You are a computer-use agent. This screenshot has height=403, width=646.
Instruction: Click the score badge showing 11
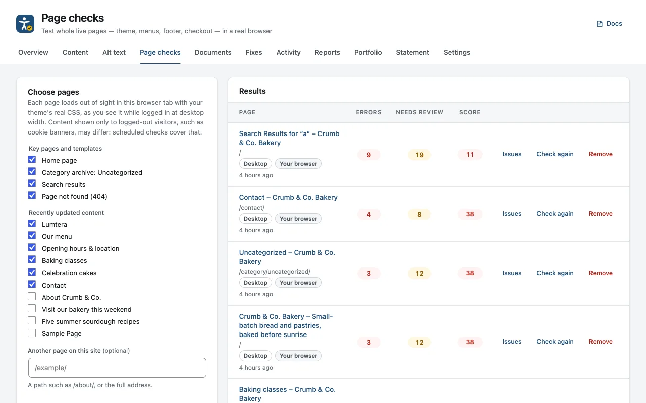470,155
